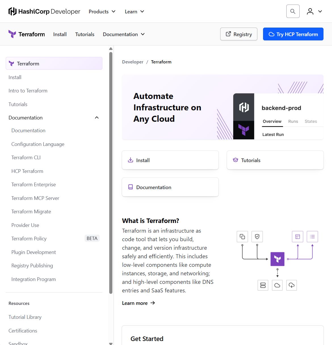This screenshot has width=332, height=345.
Task: Open Certifications under Resources
Action: tap(23, 331)
